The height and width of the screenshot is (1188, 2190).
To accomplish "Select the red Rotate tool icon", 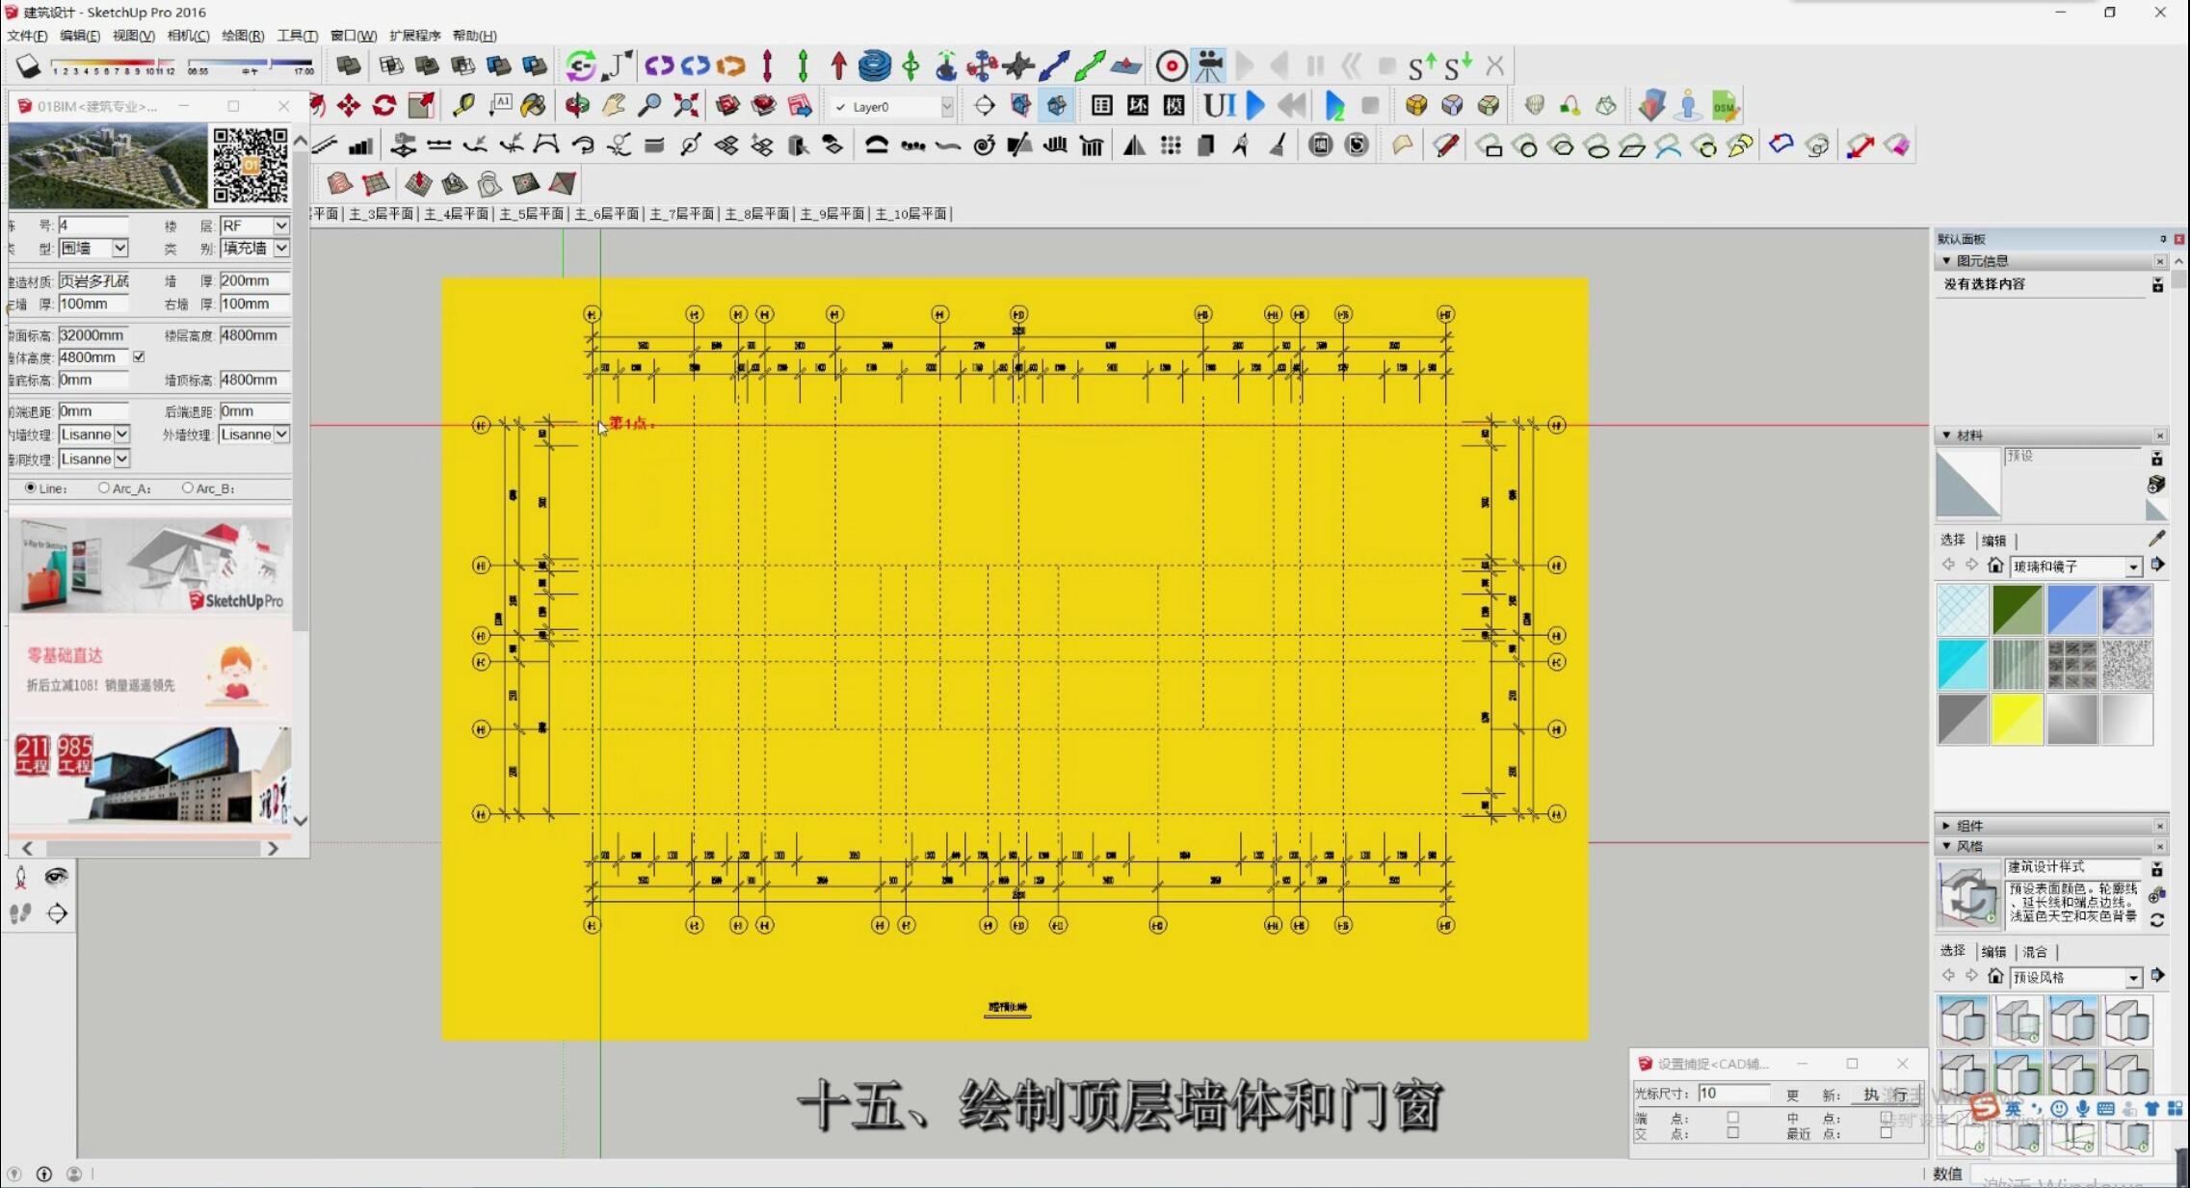I will coord(384,106).
